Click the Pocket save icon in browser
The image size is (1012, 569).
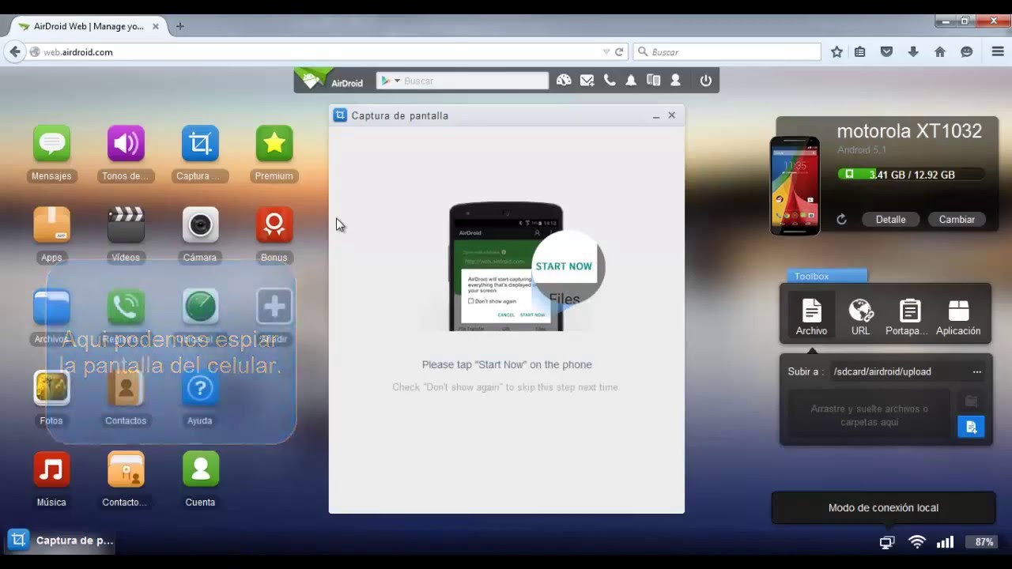click(886, 52)
